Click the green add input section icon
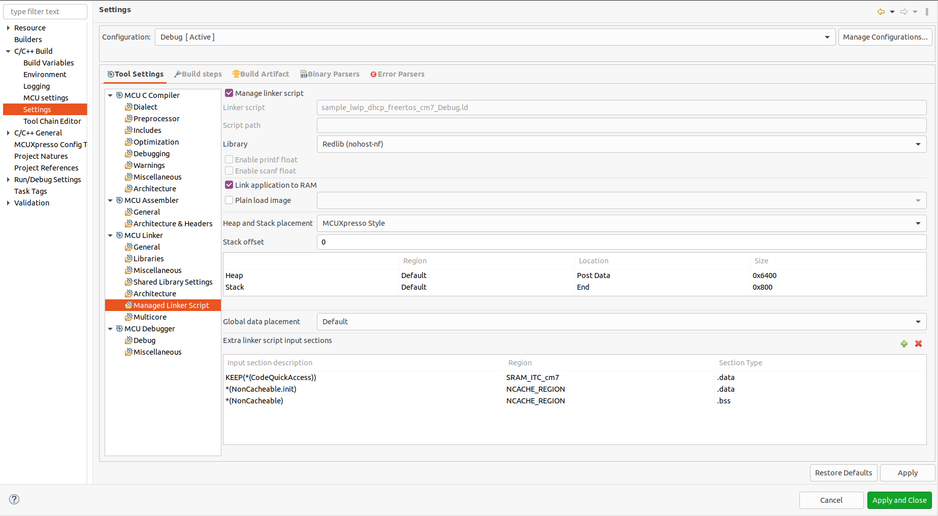938x516 pixels. tap(904, 344)
